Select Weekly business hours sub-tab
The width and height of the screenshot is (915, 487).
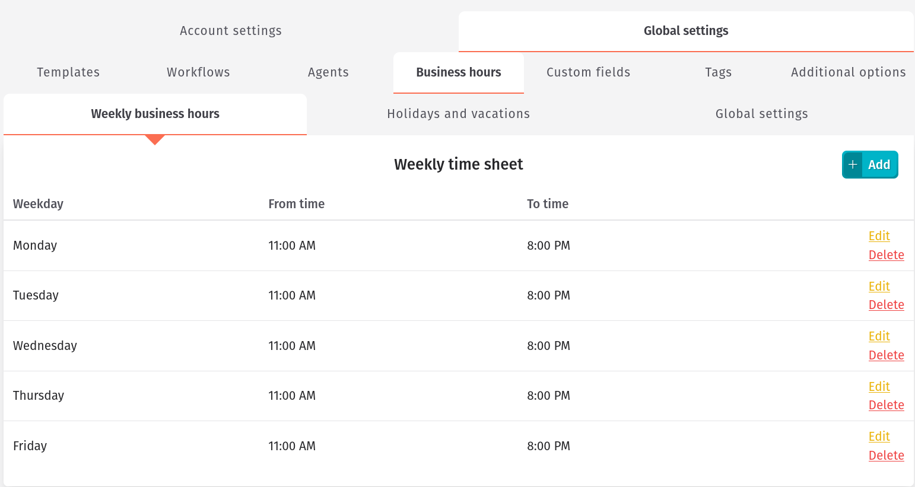point(155,114)
